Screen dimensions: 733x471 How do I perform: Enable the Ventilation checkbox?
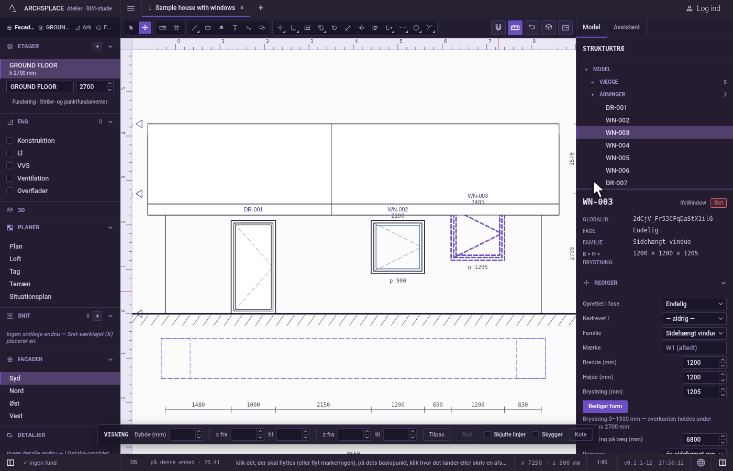pos(9,178)
